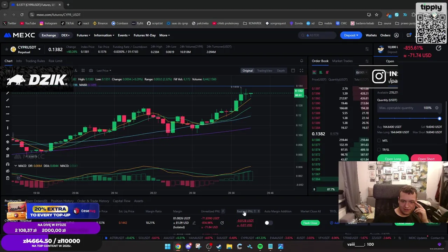Adjust quantity percentage slider handle

tap(440, 119)
